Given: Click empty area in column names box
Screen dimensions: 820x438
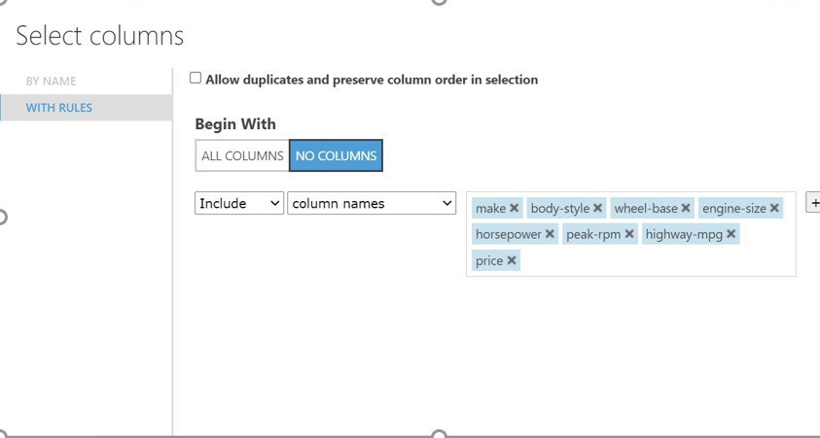Looking at the screenshot, I should point(661,260).
